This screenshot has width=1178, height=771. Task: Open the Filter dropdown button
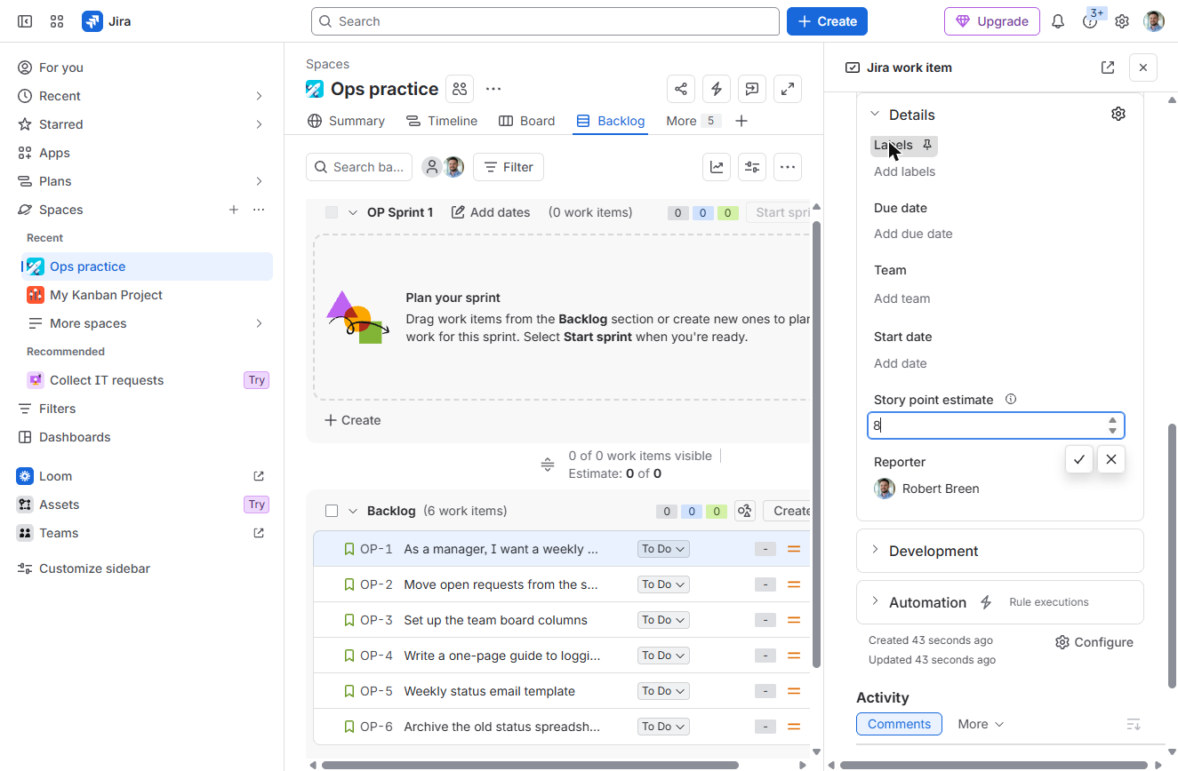[x=509, y=167]
